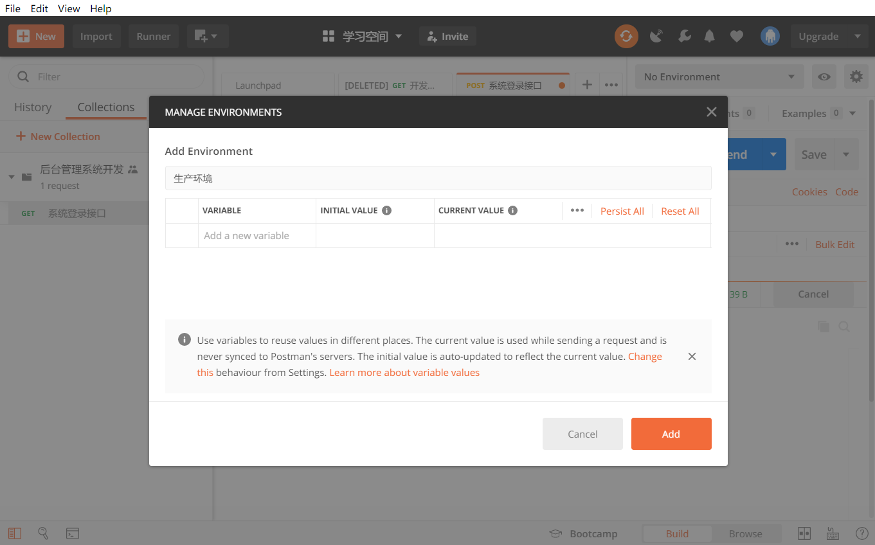
Task: Click the sync status icon in header
Action: pyautogui.click(x=626, y=37)
